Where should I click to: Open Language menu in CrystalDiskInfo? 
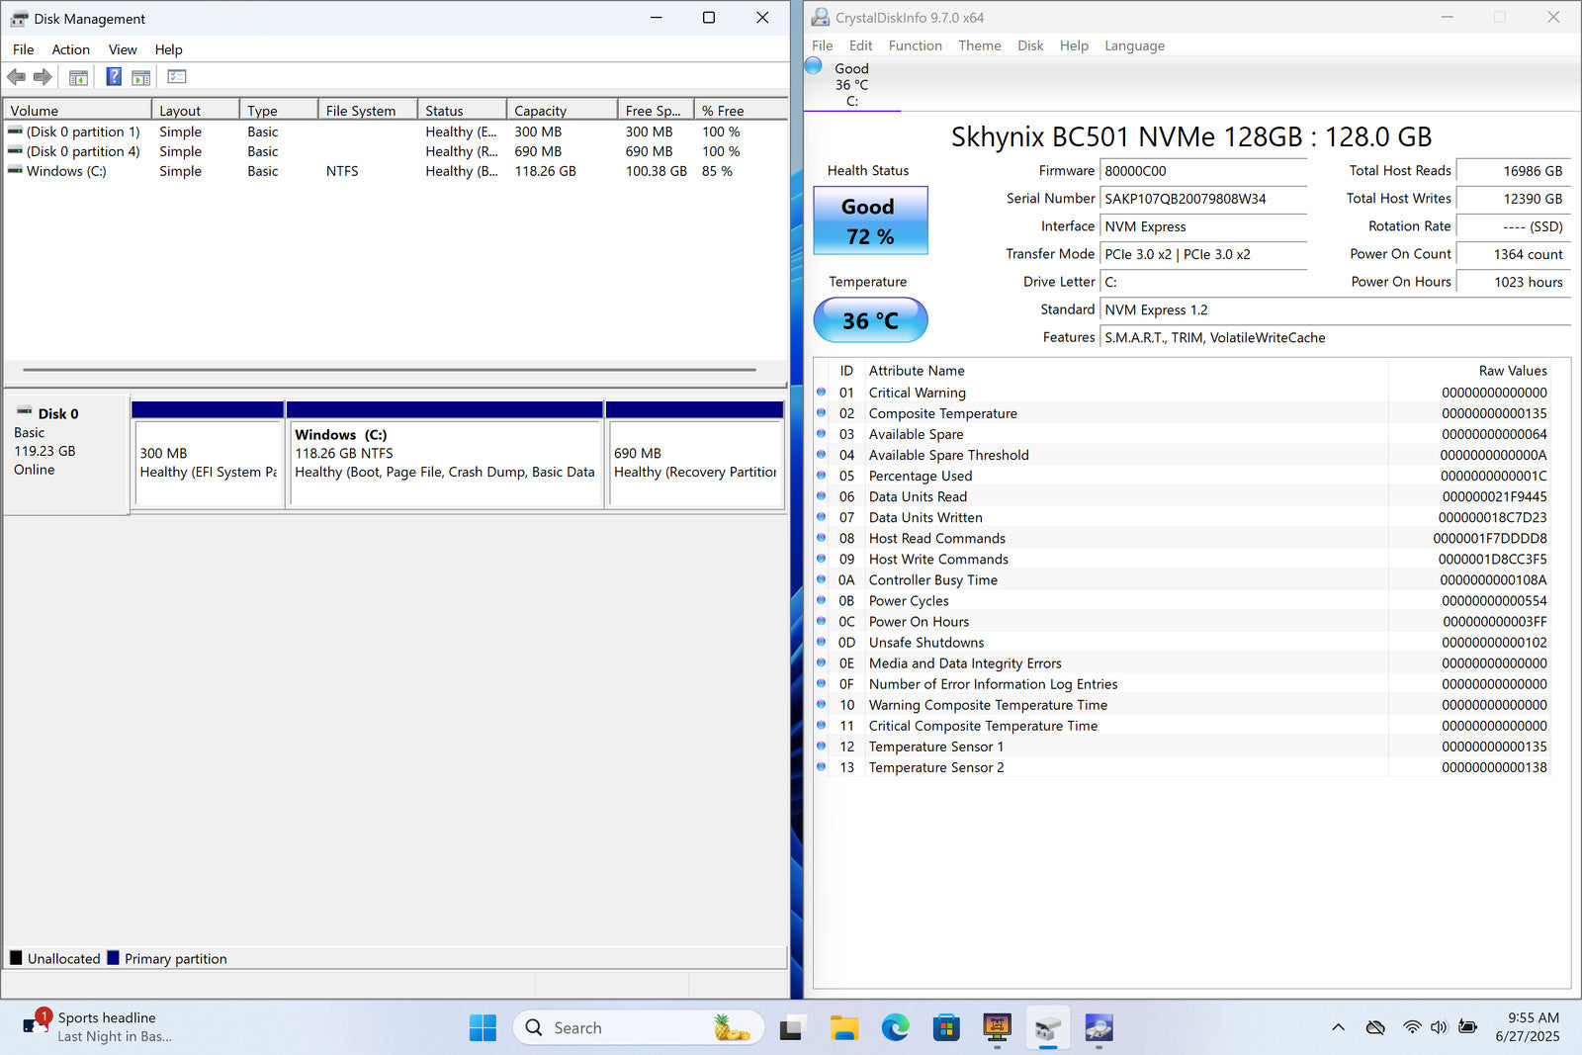(1135, 45)
